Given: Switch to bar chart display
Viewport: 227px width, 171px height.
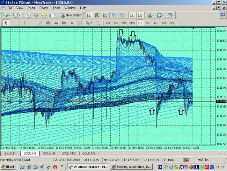Looking at the screenshot, I should point(89,15).
